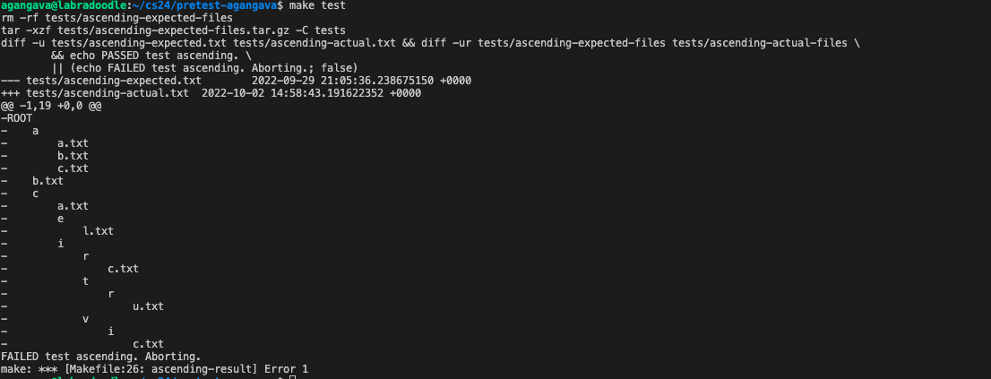Click the "FAILED test ascending. Aborting." output line
This screenshot has height=379, width=991.
click(x=101, y=357)
